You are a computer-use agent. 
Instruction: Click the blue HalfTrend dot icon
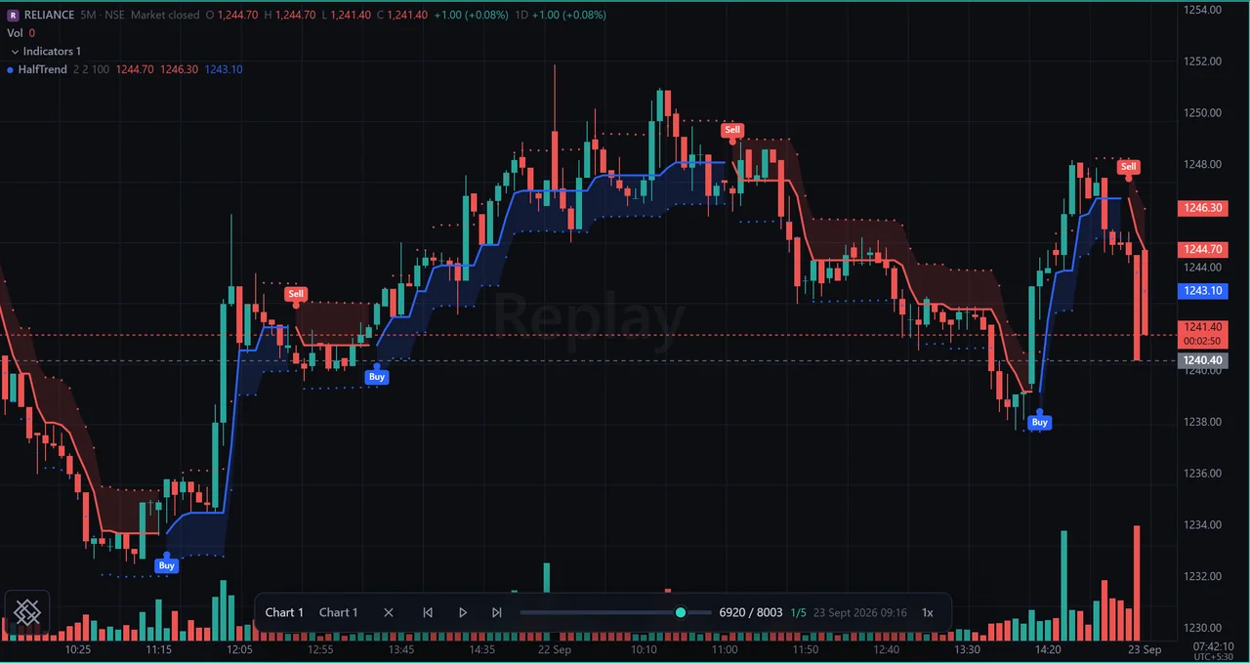(10, 69)
